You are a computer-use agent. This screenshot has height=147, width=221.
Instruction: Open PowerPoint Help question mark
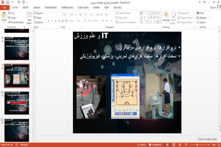click(x=200, y=2)
